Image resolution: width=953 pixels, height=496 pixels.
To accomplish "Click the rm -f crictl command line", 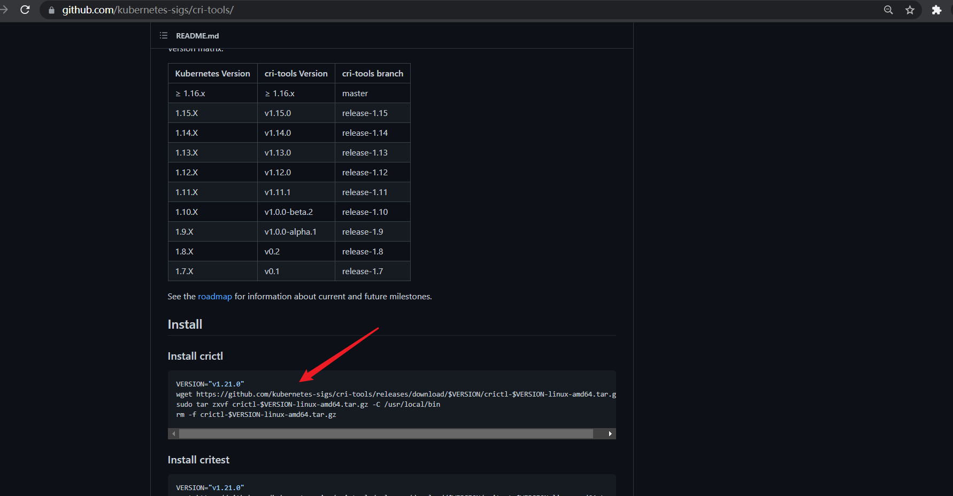I will [x=256, y=415].
